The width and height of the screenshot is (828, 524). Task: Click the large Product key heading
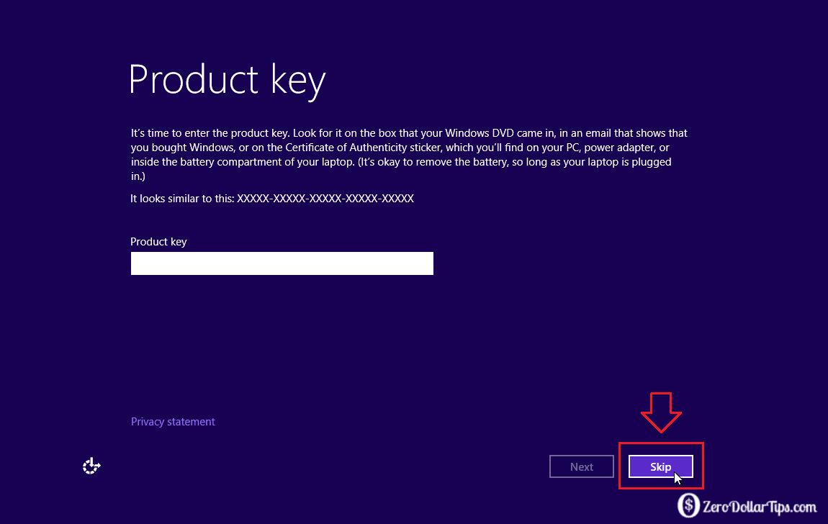(227, 79)
